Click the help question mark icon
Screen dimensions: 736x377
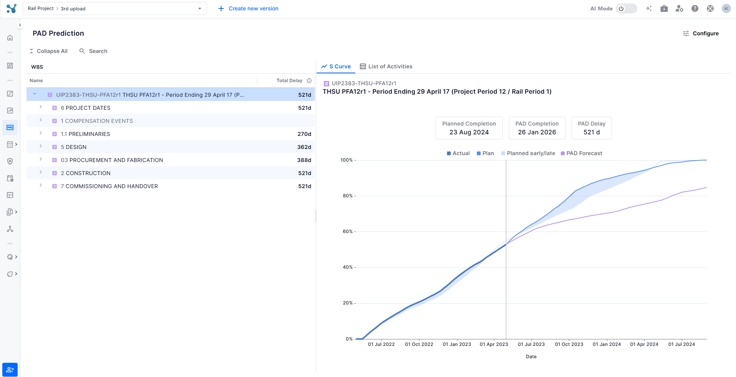coord(695,8)
